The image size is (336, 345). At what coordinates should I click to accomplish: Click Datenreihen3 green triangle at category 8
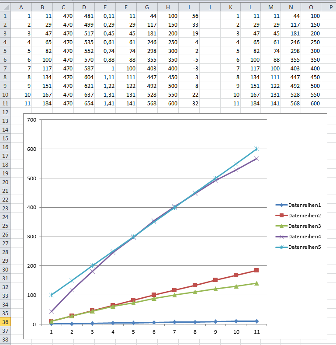(x=195, y=292)
